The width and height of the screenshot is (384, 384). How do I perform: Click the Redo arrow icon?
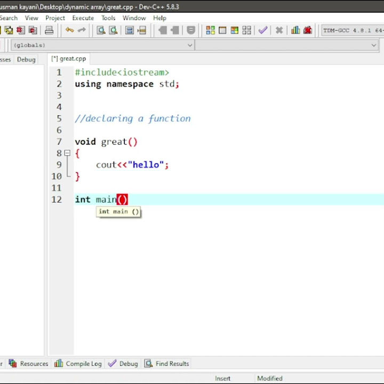[x=82, y=30]
